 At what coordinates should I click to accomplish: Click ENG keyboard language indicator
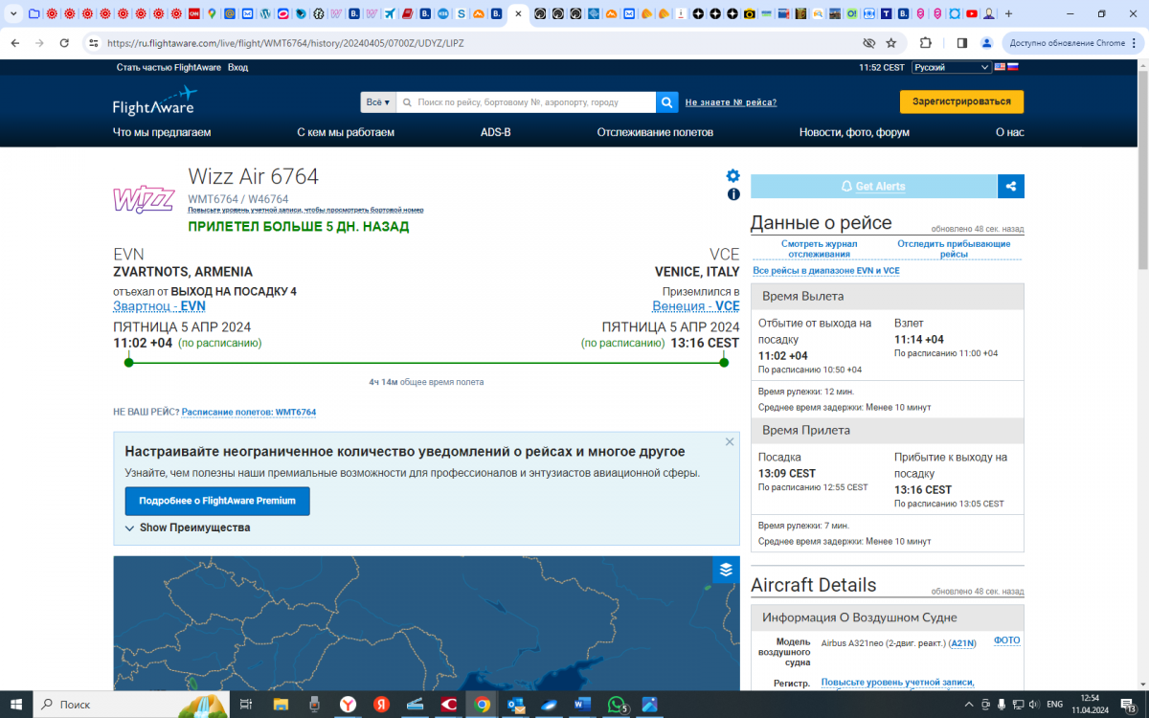[x=1054, y=705]
